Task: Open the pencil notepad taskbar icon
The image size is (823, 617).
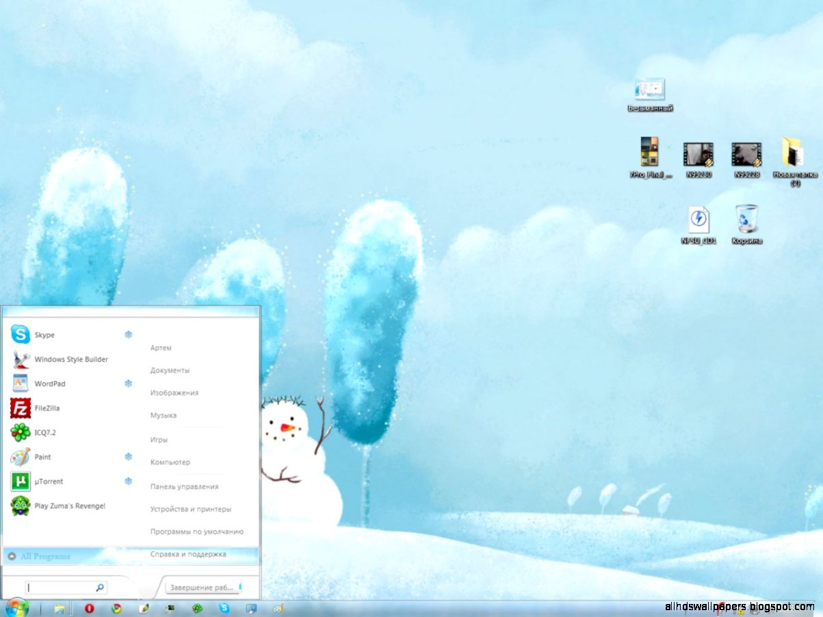Action: pyautogui.click(x=144, y=608)
